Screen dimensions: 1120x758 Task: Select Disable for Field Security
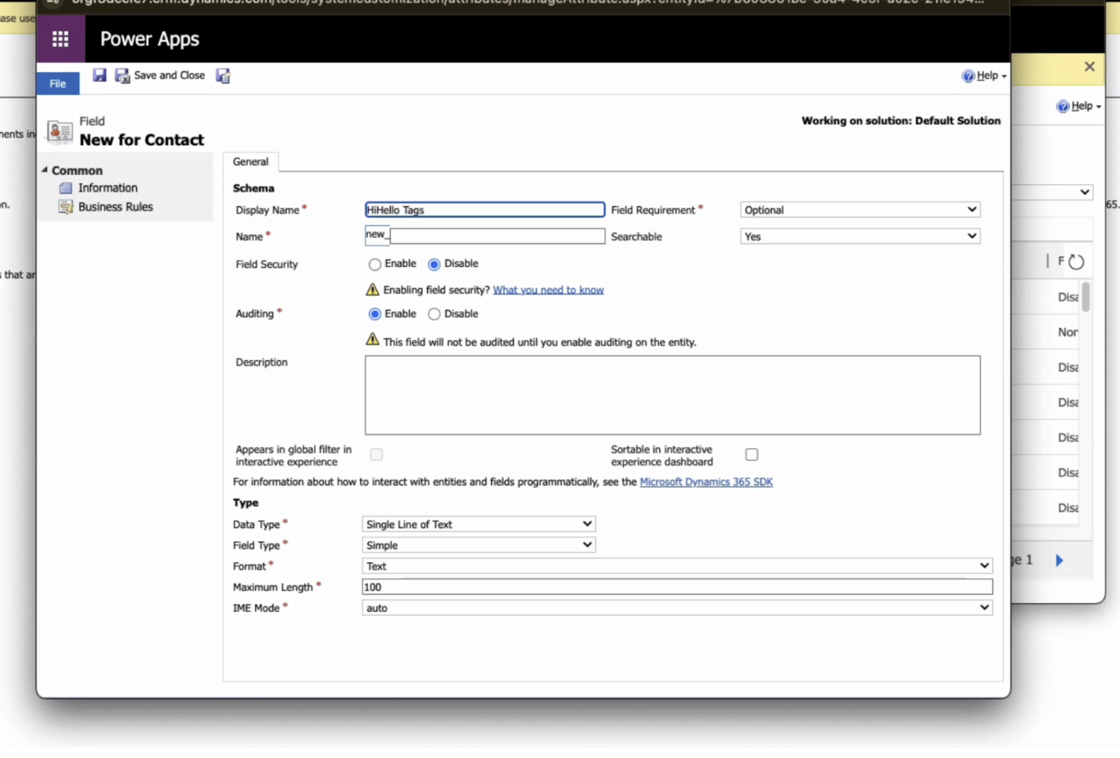pos(434,264)
